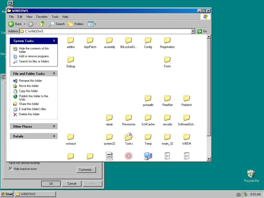The image size is (264, 198).
Task: Open the View menu
Action: click(x=29, y=17)
